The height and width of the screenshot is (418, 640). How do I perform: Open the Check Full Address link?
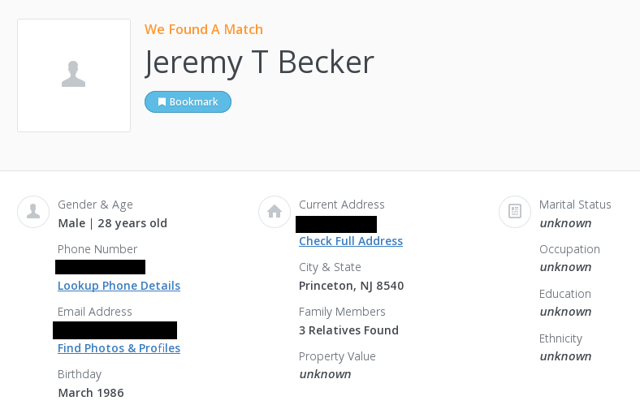tap(351, 241)
